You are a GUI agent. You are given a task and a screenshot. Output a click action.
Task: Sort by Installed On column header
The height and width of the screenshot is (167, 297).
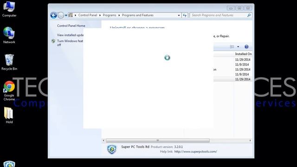tap(243, 54)
